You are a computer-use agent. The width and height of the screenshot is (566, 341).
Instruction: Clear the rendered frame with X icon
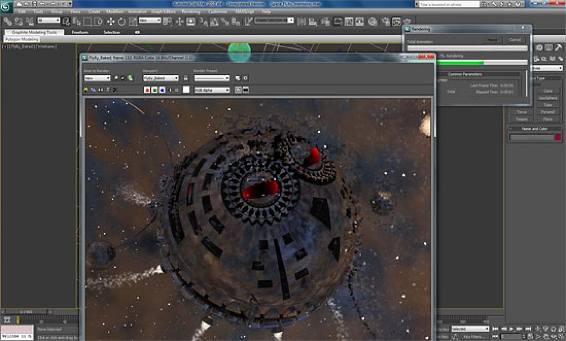pyautogui.click(x=115, y=89)
